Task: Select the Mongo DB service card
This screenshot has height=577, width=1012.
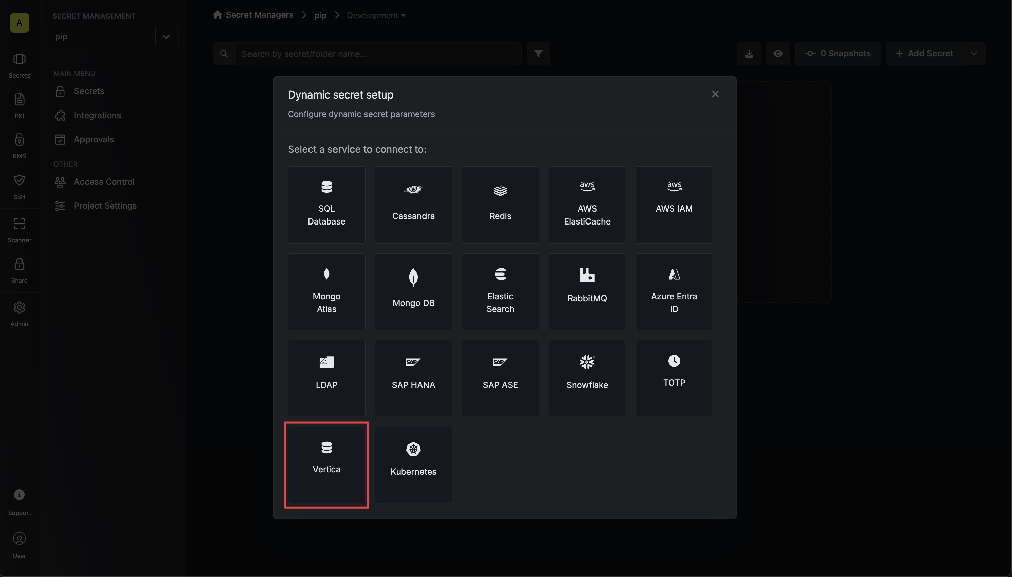Action: pyautogui.click(x=413, y=292)
